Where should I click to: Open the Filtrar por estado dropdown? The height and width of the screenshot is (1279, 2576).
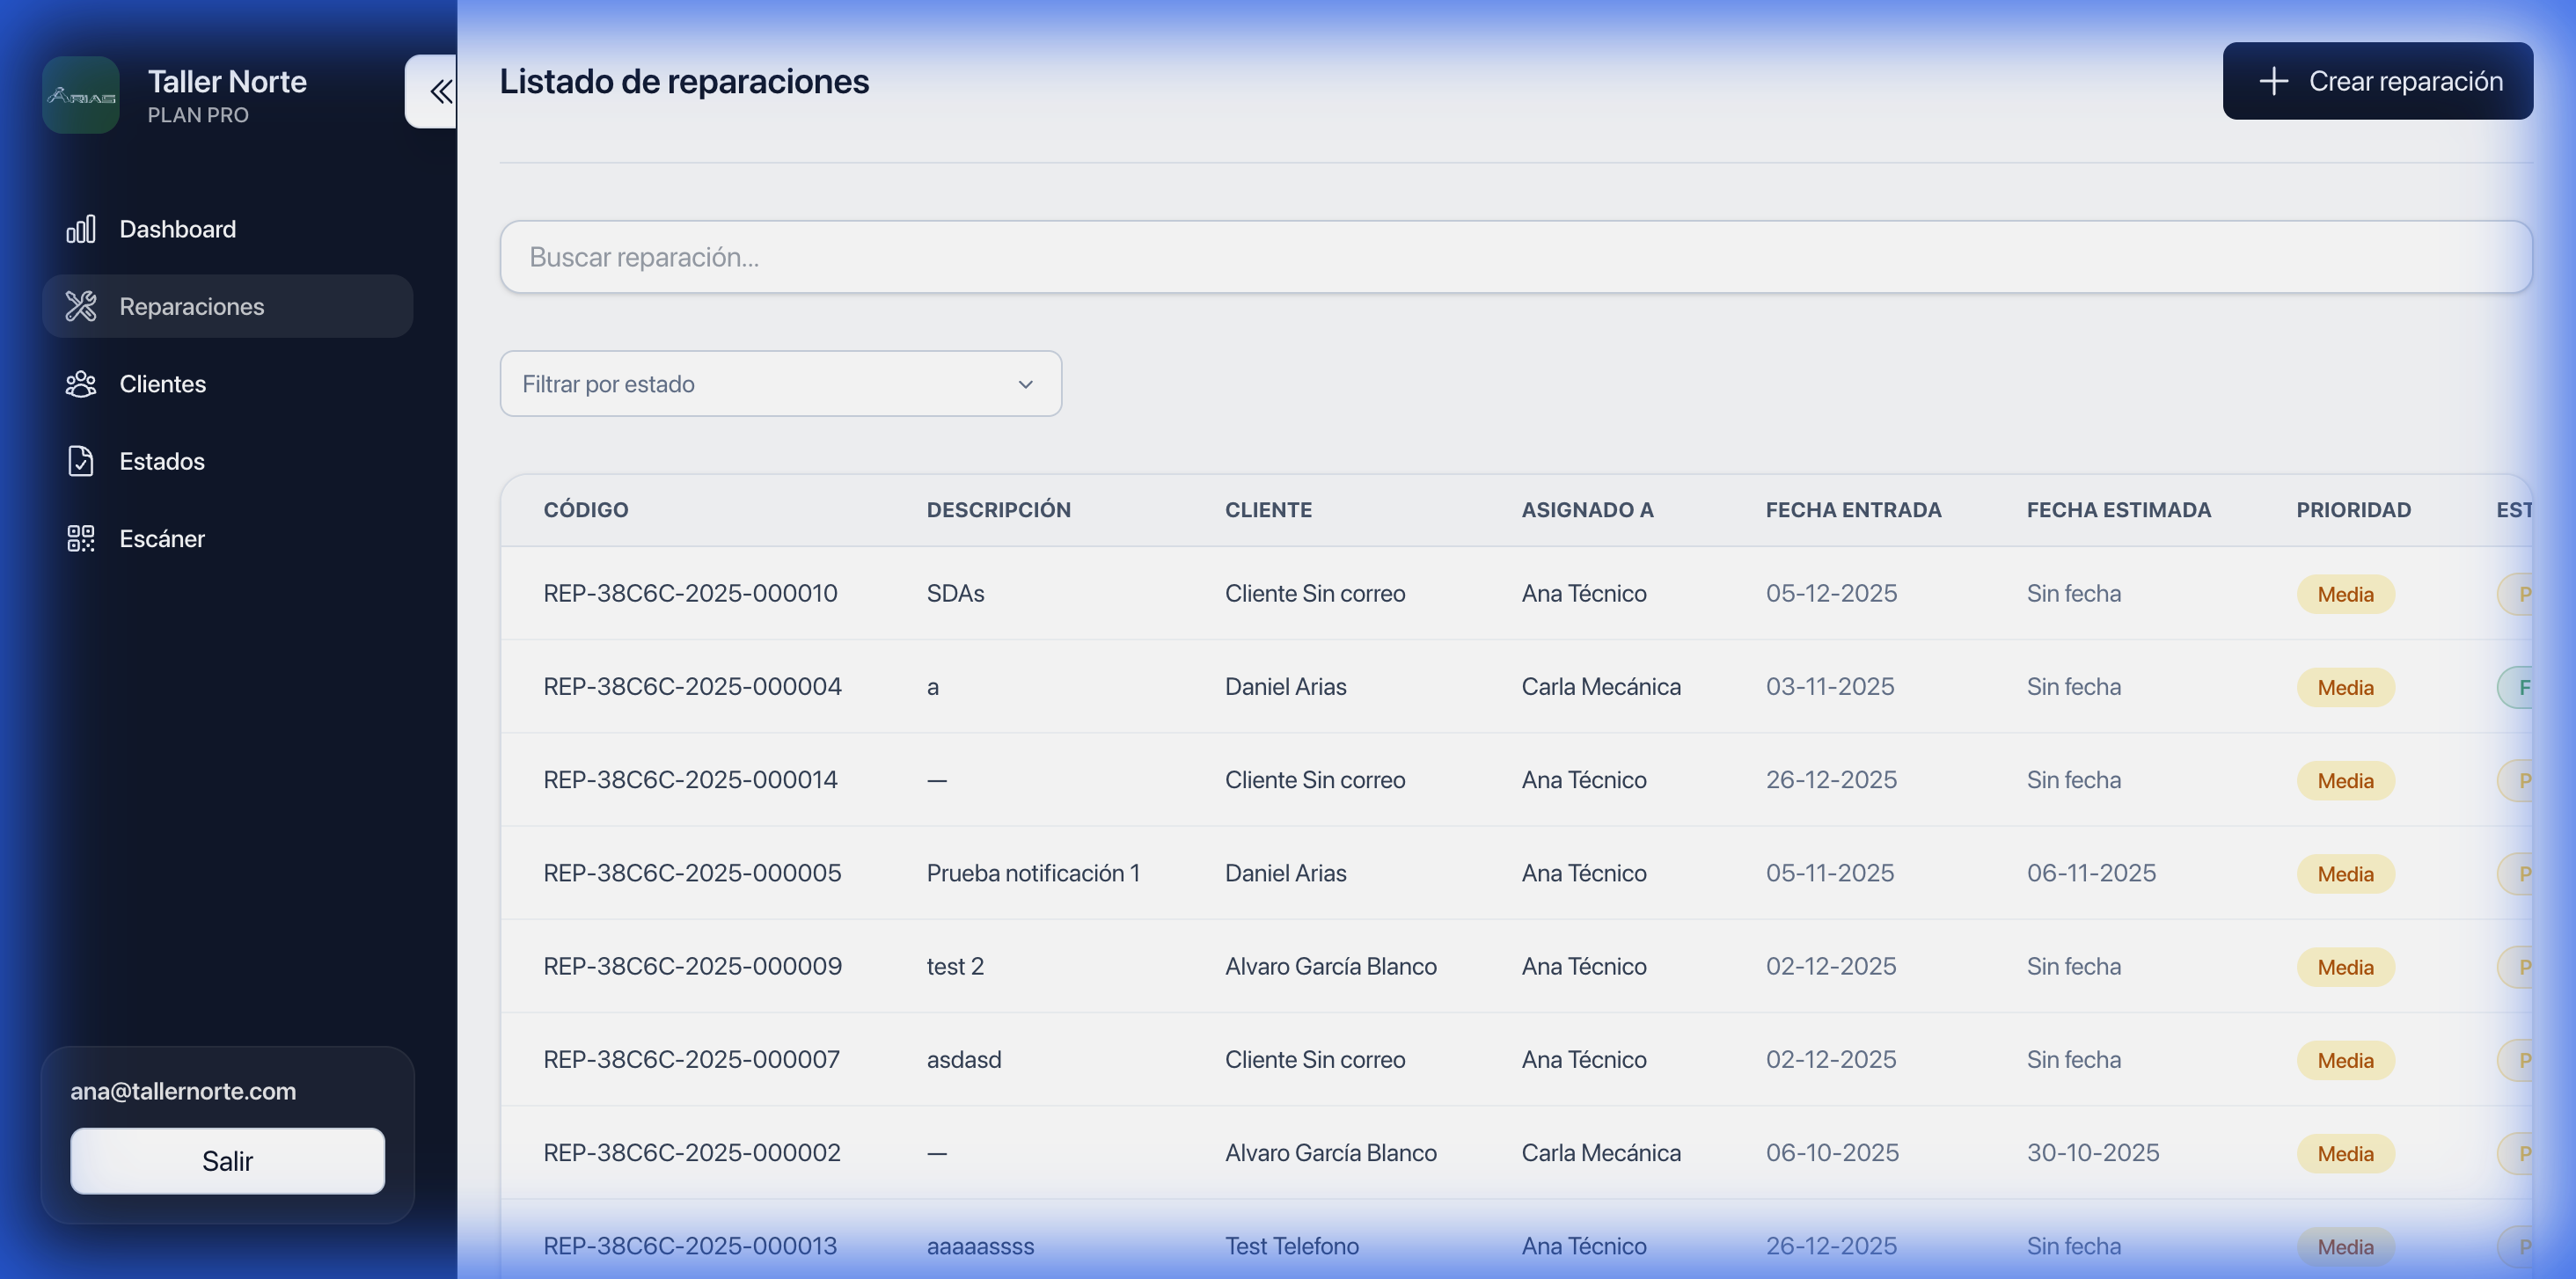click(780, 384)
